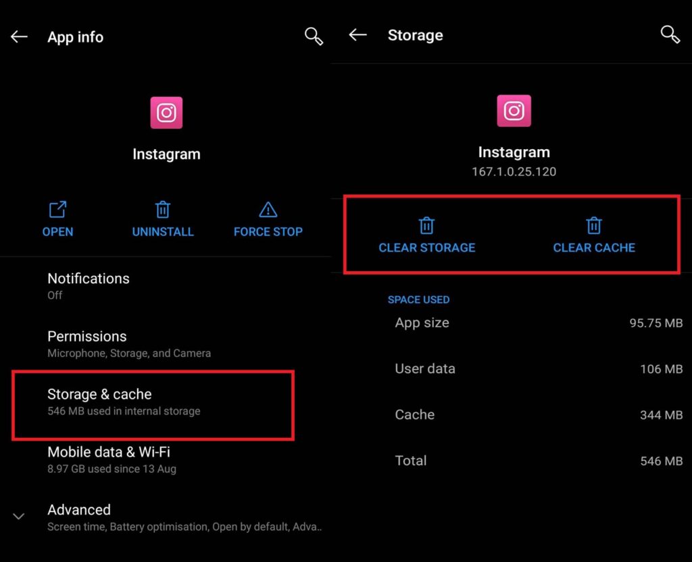Tap 'Screen time, Battery optimisation' subtitle

tap(184, 527)
